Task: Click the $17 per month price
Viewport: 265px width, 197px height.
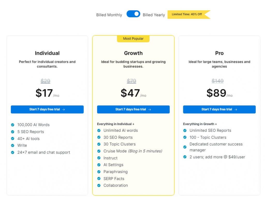Action: 47,93
